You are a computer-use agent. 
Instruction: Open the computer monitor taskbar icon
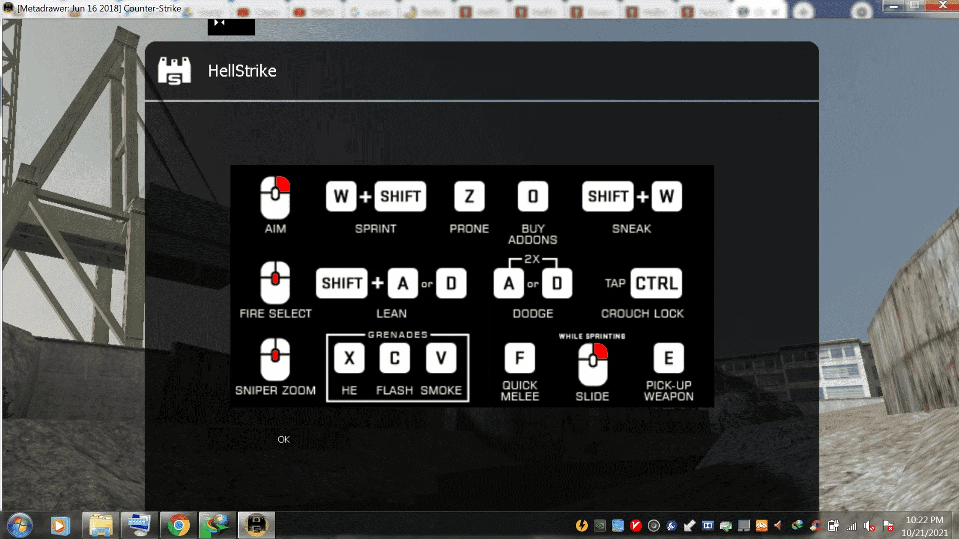pos(139,526)
